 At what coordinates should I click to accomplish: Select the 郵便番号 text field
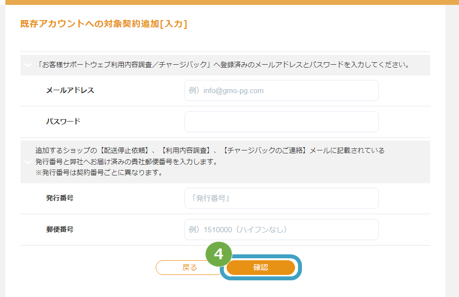(x=281, y=229)
